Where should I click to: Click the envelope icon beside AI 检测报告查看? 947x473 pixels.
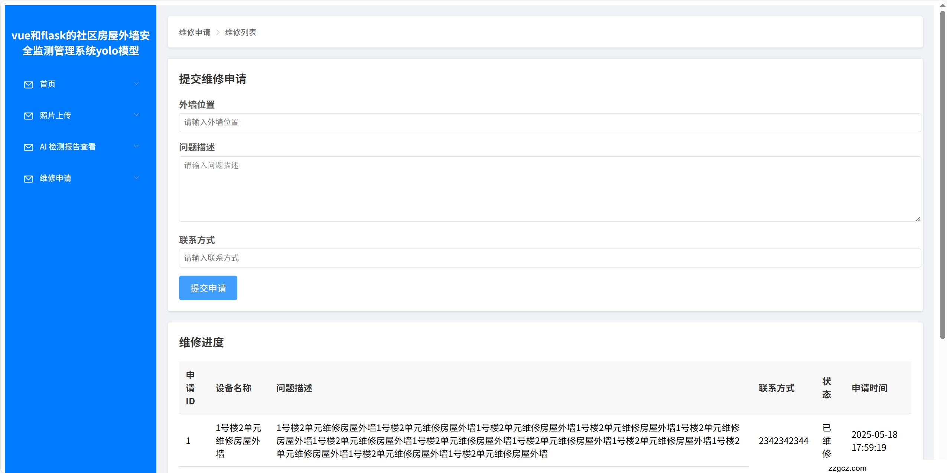pyautogui.click(x=28, y=147)
